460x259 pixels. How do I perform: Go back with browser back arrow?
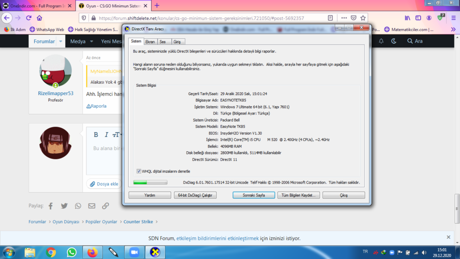(7, 18)
